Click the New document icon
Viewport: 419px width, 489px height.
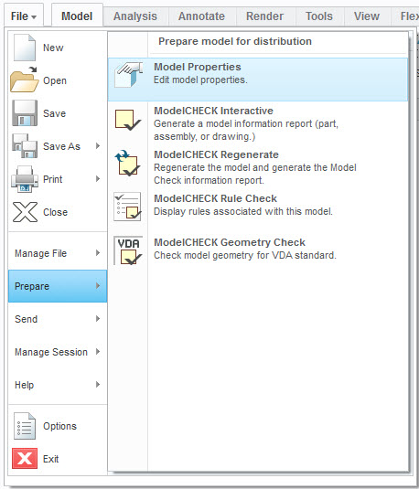point(25,48)
